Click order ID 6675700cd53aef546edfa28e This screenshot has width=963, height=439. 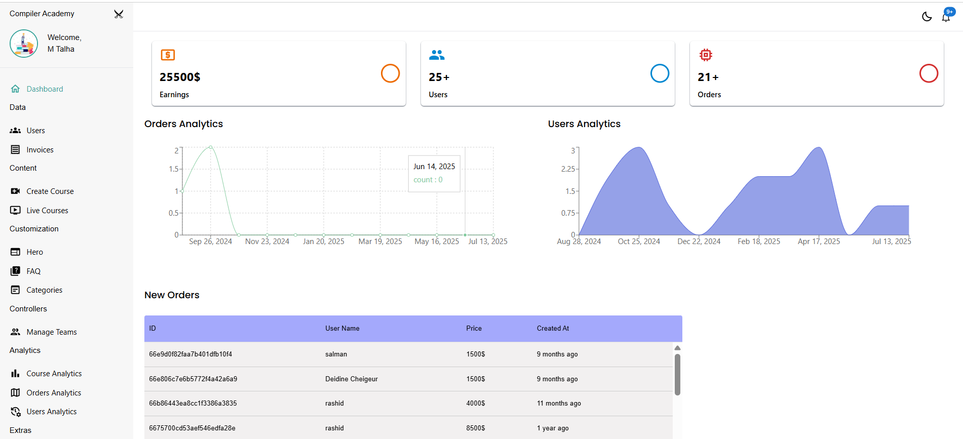click(192, 428)
